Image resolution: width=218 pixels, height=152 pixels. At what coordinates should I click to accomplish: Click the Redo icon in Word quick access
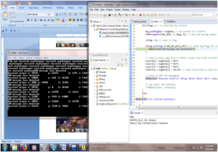click(x=11, y=30)
